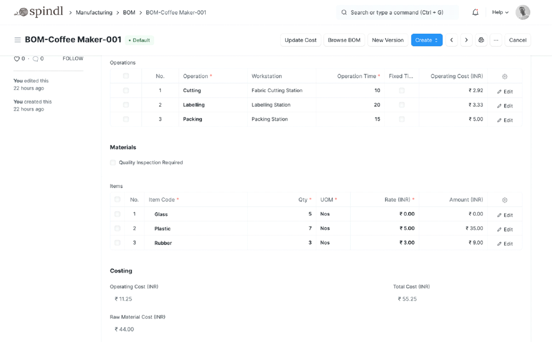Click the search command input field
552x342 pixels.
click(x=397, y=13)
